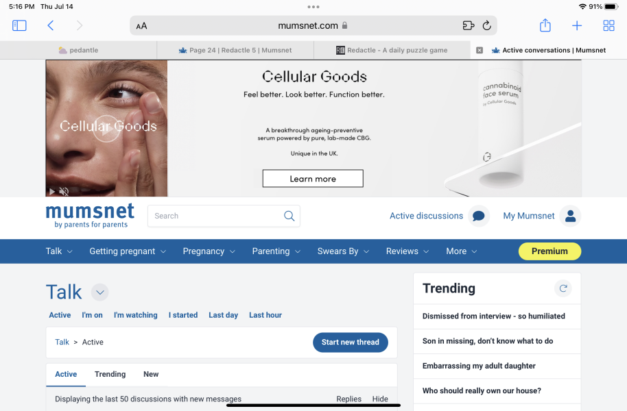Close the Active conversations tab

coord(480,50)
